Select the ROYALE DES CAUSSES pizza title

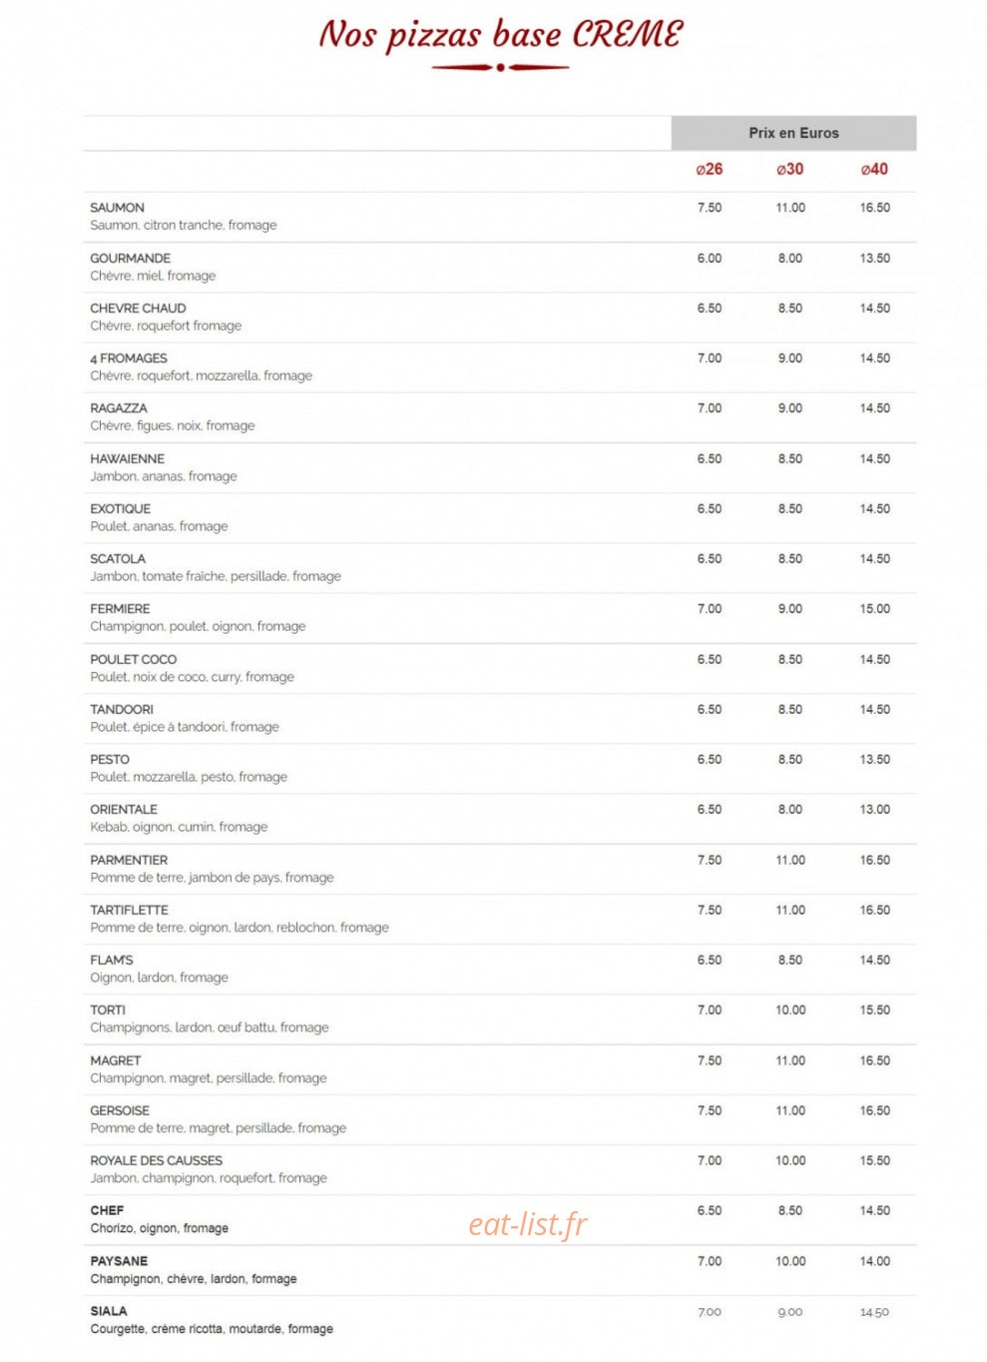tap(156, 1160)
